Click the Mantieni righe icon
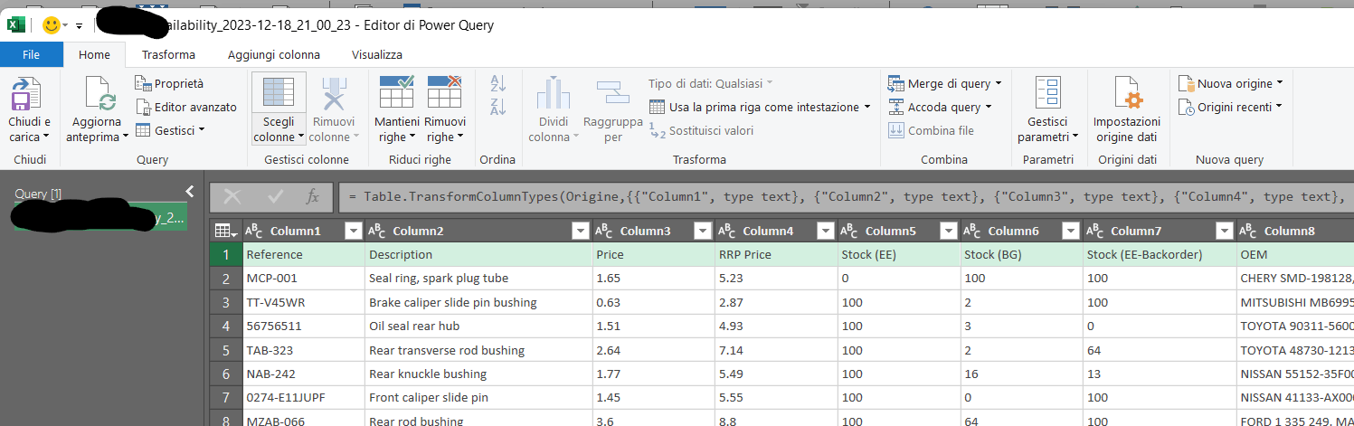The height and width of the screenshot is (426, 1354). [x=397, y=93]
